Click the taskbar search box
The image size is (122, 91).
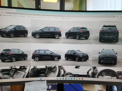click(47, 79)
